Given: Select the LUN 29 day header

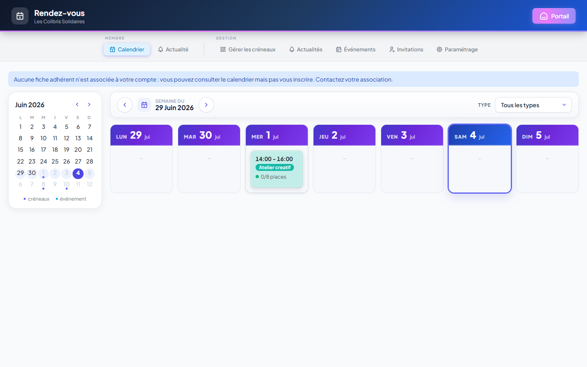Looking at the screenshot, I should pos(141,135).
